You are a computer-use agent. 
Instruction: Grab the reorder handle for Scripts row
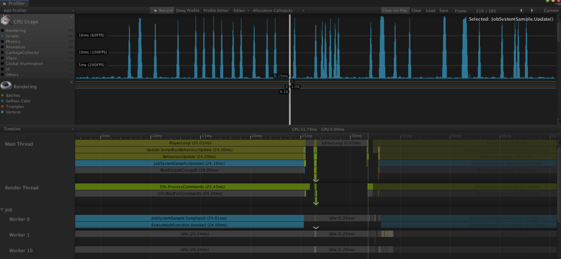click(x=71, y=36)
